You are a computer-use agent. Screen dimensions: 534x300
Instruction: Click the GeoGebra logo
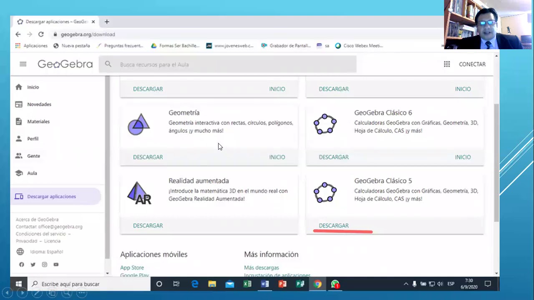click(x=65, y=64)
